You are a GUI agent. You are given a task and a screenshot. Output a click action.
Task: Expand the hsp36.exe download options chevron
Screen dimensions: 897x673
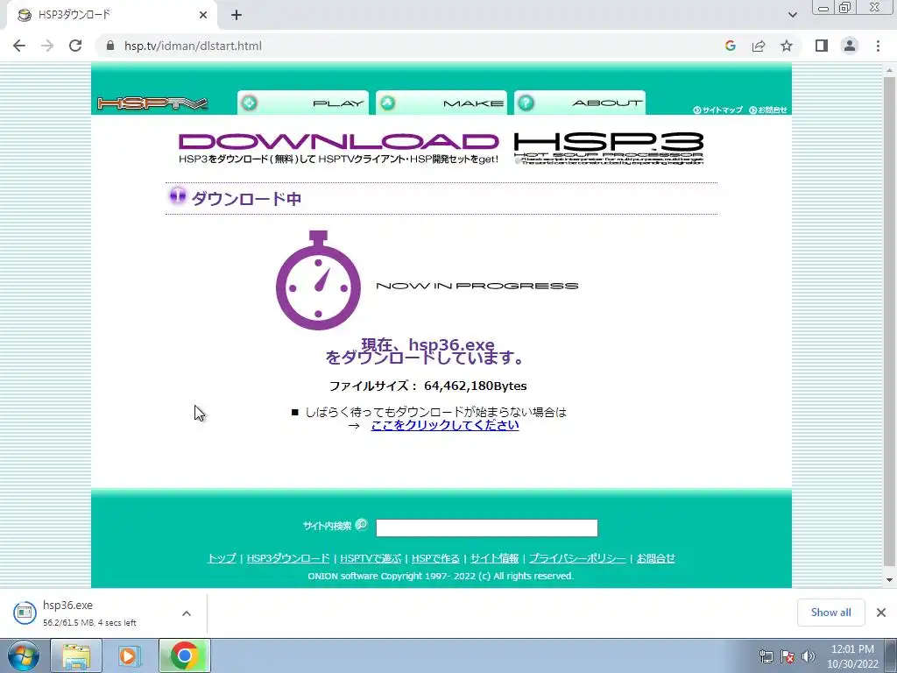tap(187, 613)
